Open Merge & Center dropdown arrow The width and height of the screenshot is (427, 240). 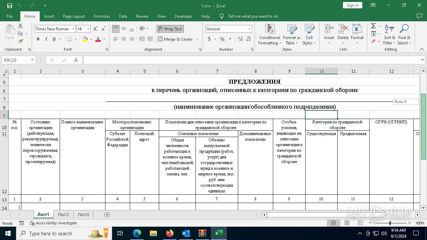coord(197,39)
